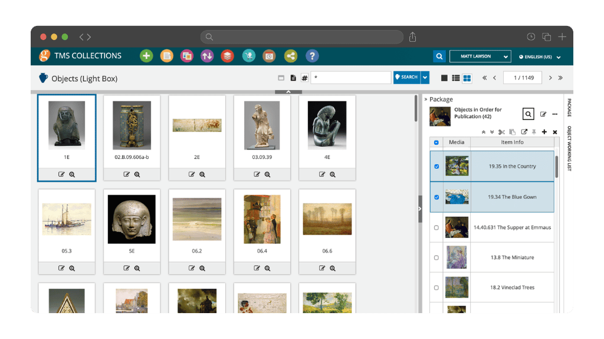Screen dimensions: 604x339
Task: Open the orange document icon in top bar
Action: tap(167, 56)
